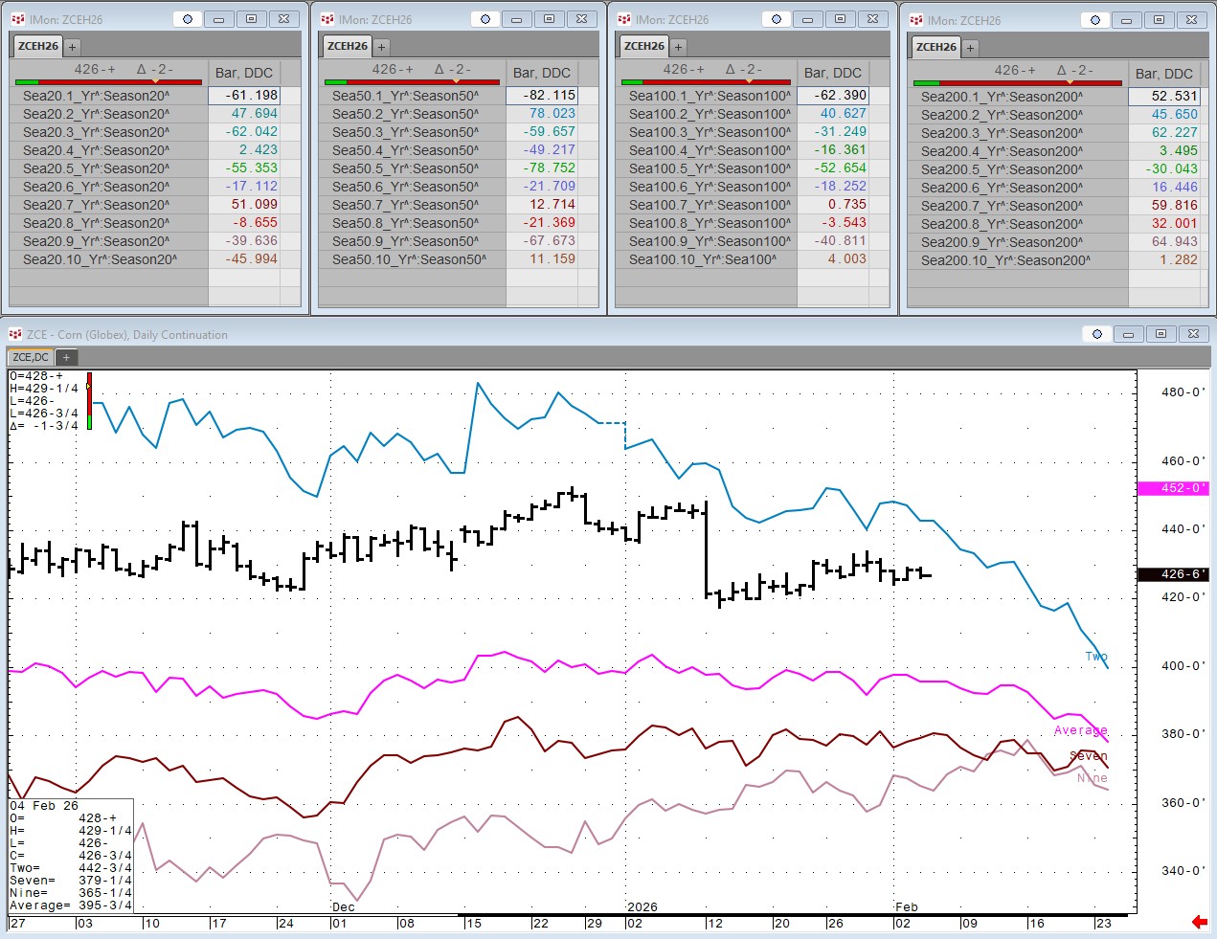
Task: Click the CQG logo icon in the leftmost IMon window
Action: [18, 19]
